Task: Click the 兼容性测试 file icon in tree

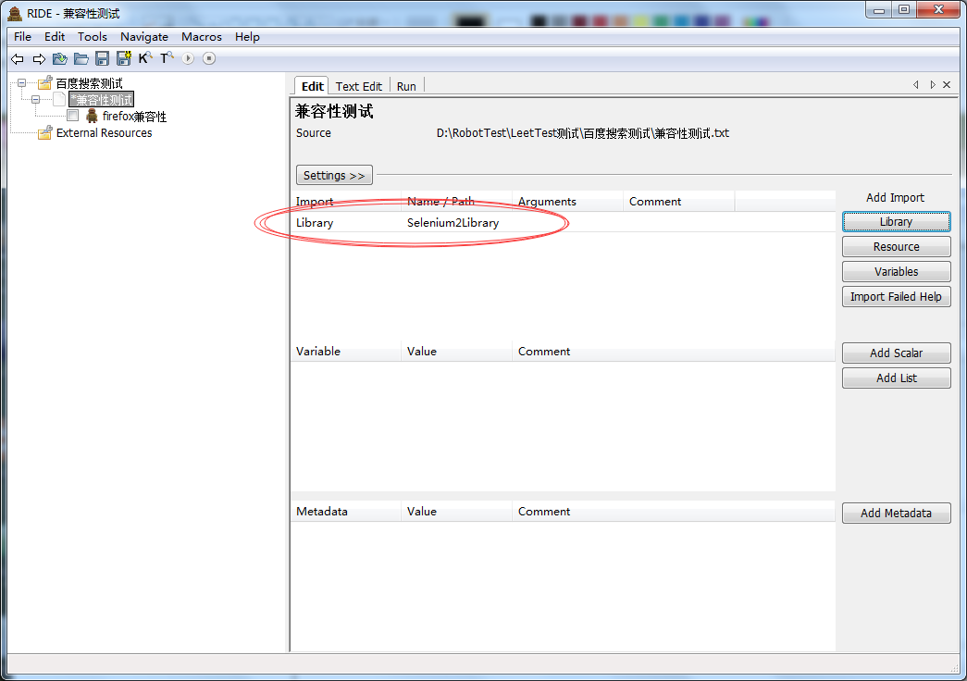Action: tap(59, 99)
